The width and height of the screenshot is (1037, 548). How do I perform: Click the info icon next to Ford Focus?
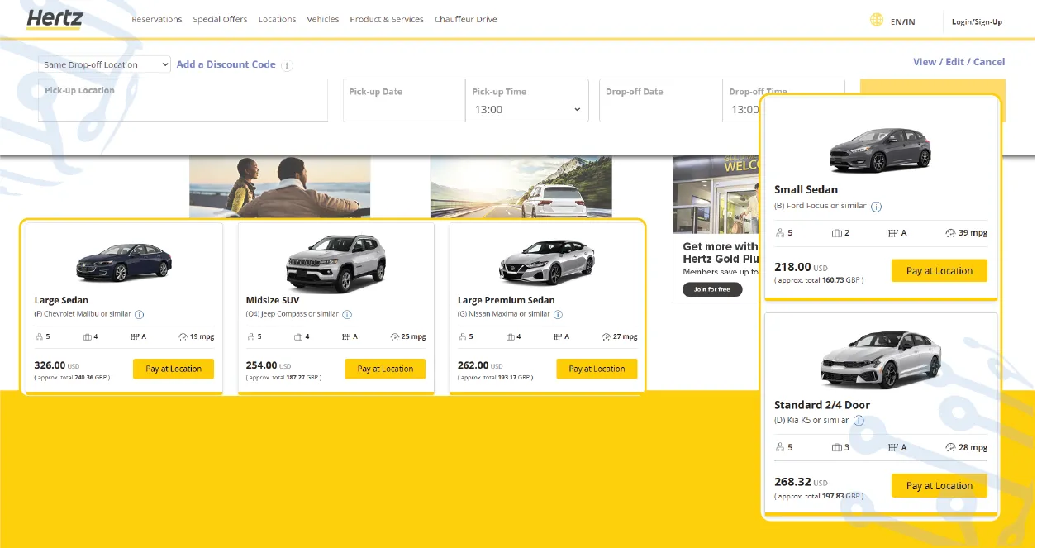click(x=876, y=206)
